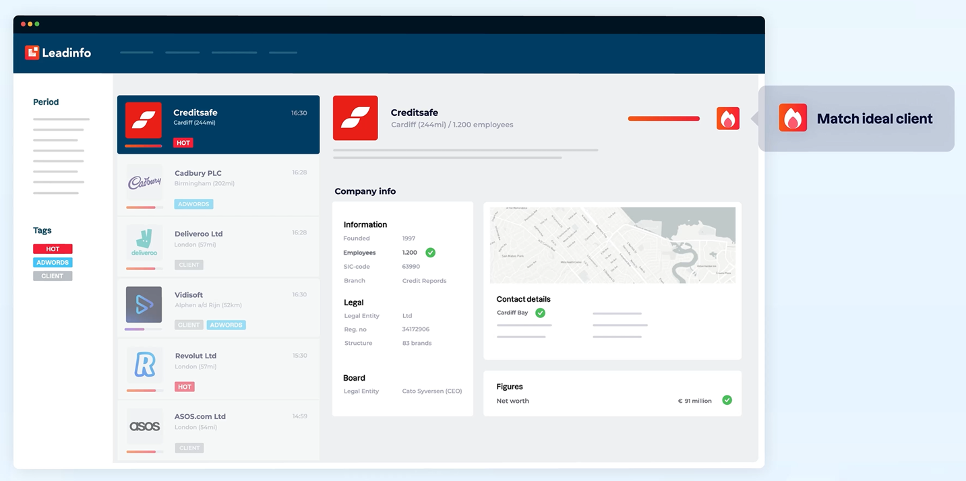This screenshot has height=481, width=966.
Task: Select the Vidisoft play logo
Action: (x=144, y=304)
